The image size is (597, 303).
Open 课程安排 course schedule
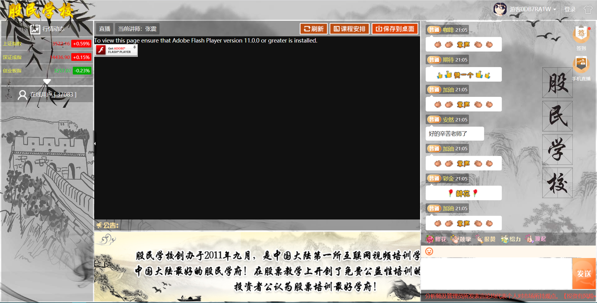pos(349,29)
